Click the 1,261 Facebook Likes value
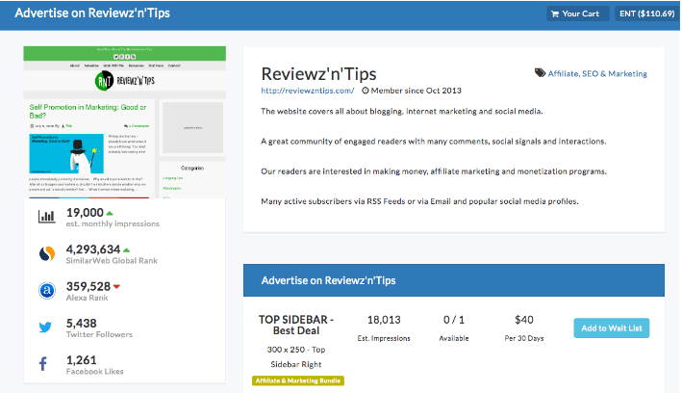Screen dimensions: 682x393 click(x=82, y=360)
